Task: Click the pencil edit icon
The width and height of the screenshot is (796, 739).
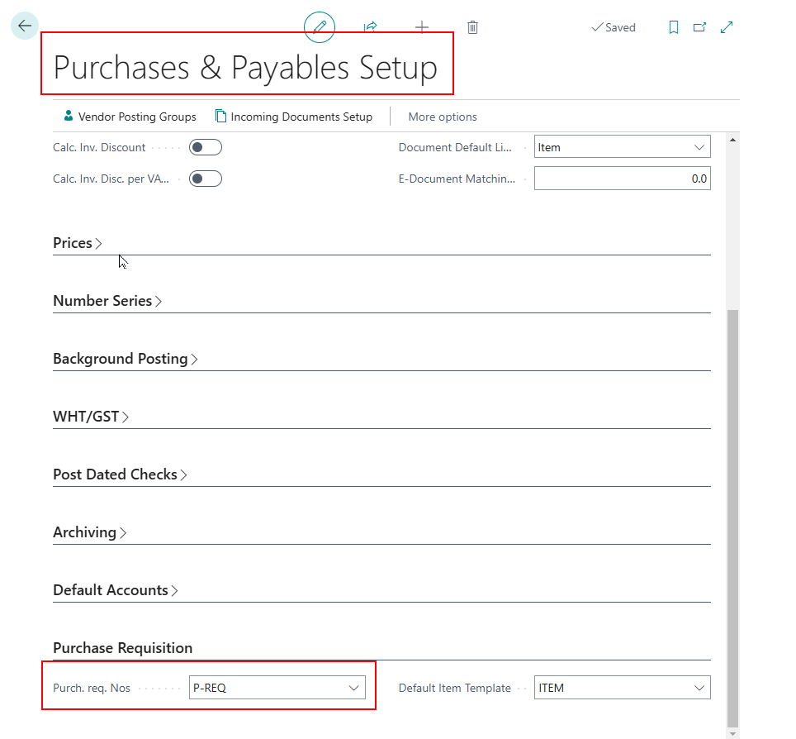Action: [x=320, y=27]
